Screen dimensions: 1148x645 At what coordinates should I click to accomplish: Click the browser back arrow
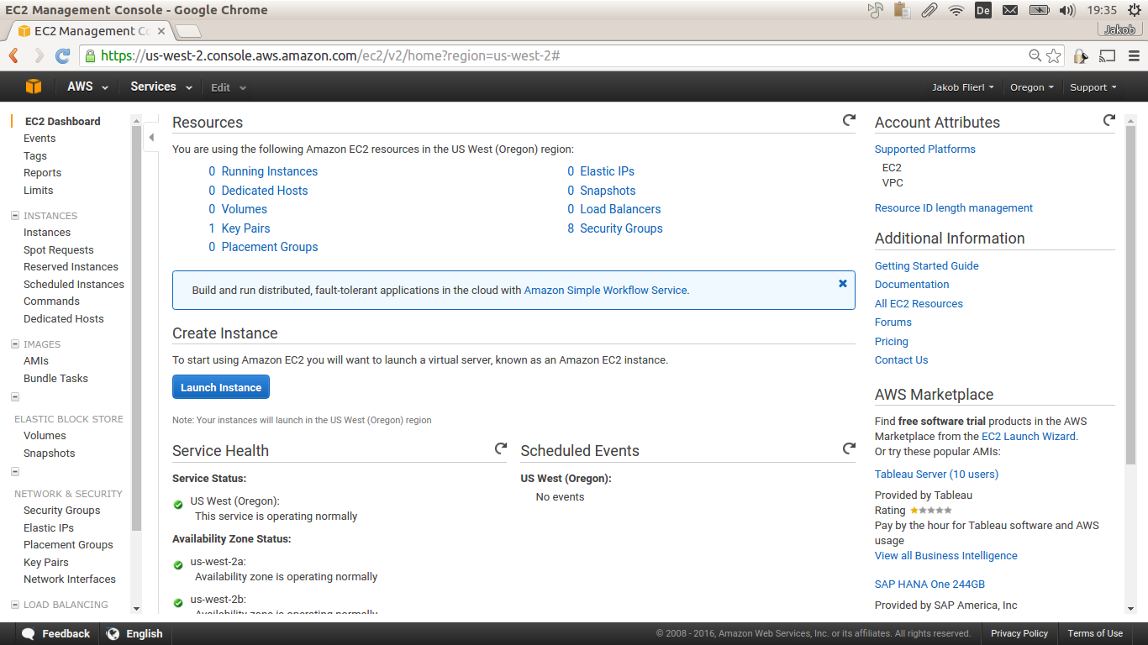click(x=13, y=55)
